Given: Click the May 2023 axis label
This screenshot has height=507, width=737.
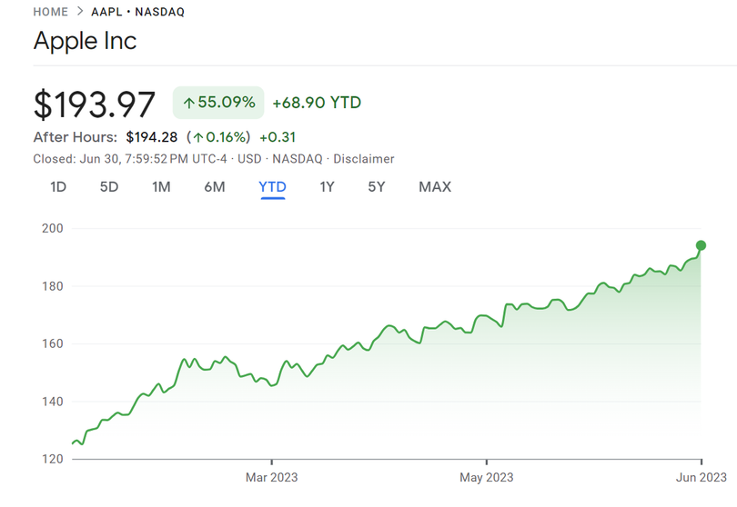Looking at the screenshot, I should coord(487,477).
